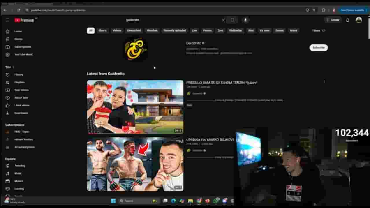Open the browser extensions icon
This screenshot has width=370, height=208.
point(323,10)
